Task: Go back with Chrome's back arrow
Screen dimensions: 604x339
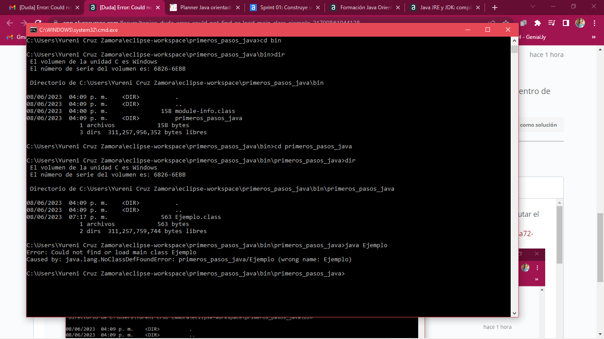Action: (x=10, y=23)
